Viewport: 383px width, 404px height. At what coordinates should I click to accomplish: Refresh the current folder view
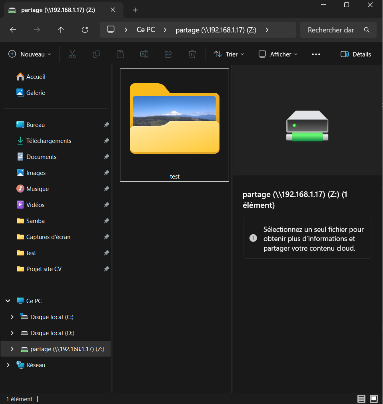[x=85, y=30]
